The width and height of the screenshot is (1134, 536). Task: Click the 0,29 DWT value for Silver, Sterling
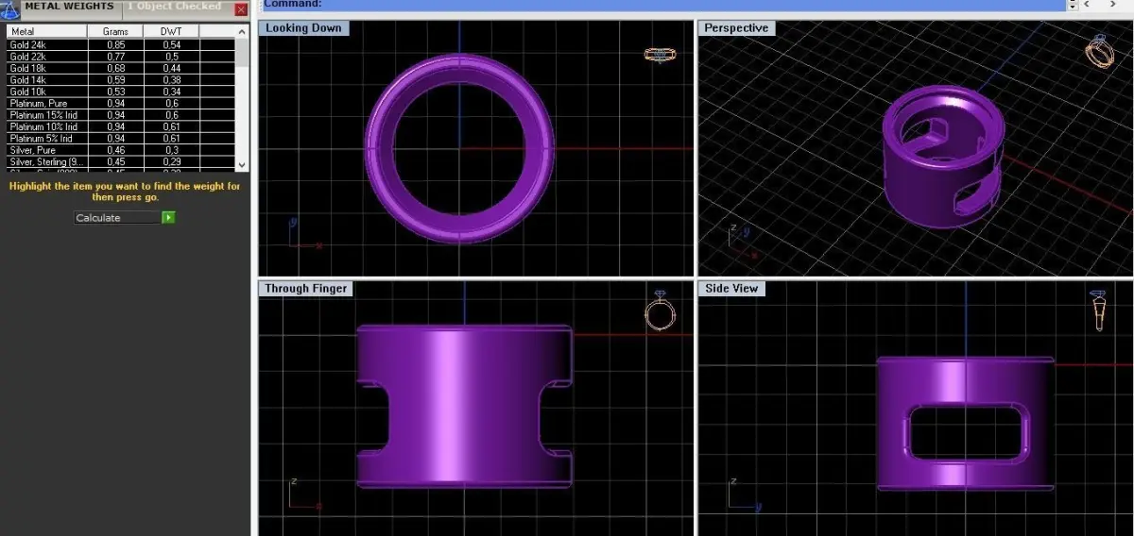172,162
